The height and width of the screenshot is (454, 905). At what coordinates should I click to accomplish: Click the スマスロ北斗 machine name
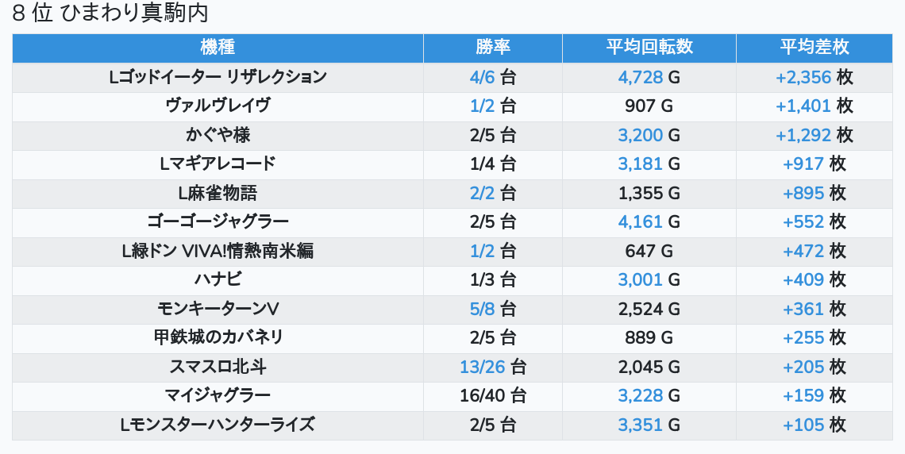pos(218,367)
